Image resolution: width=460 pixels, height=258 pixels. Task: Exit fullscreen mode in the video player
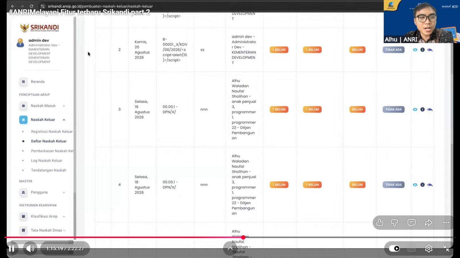point(446,249)
